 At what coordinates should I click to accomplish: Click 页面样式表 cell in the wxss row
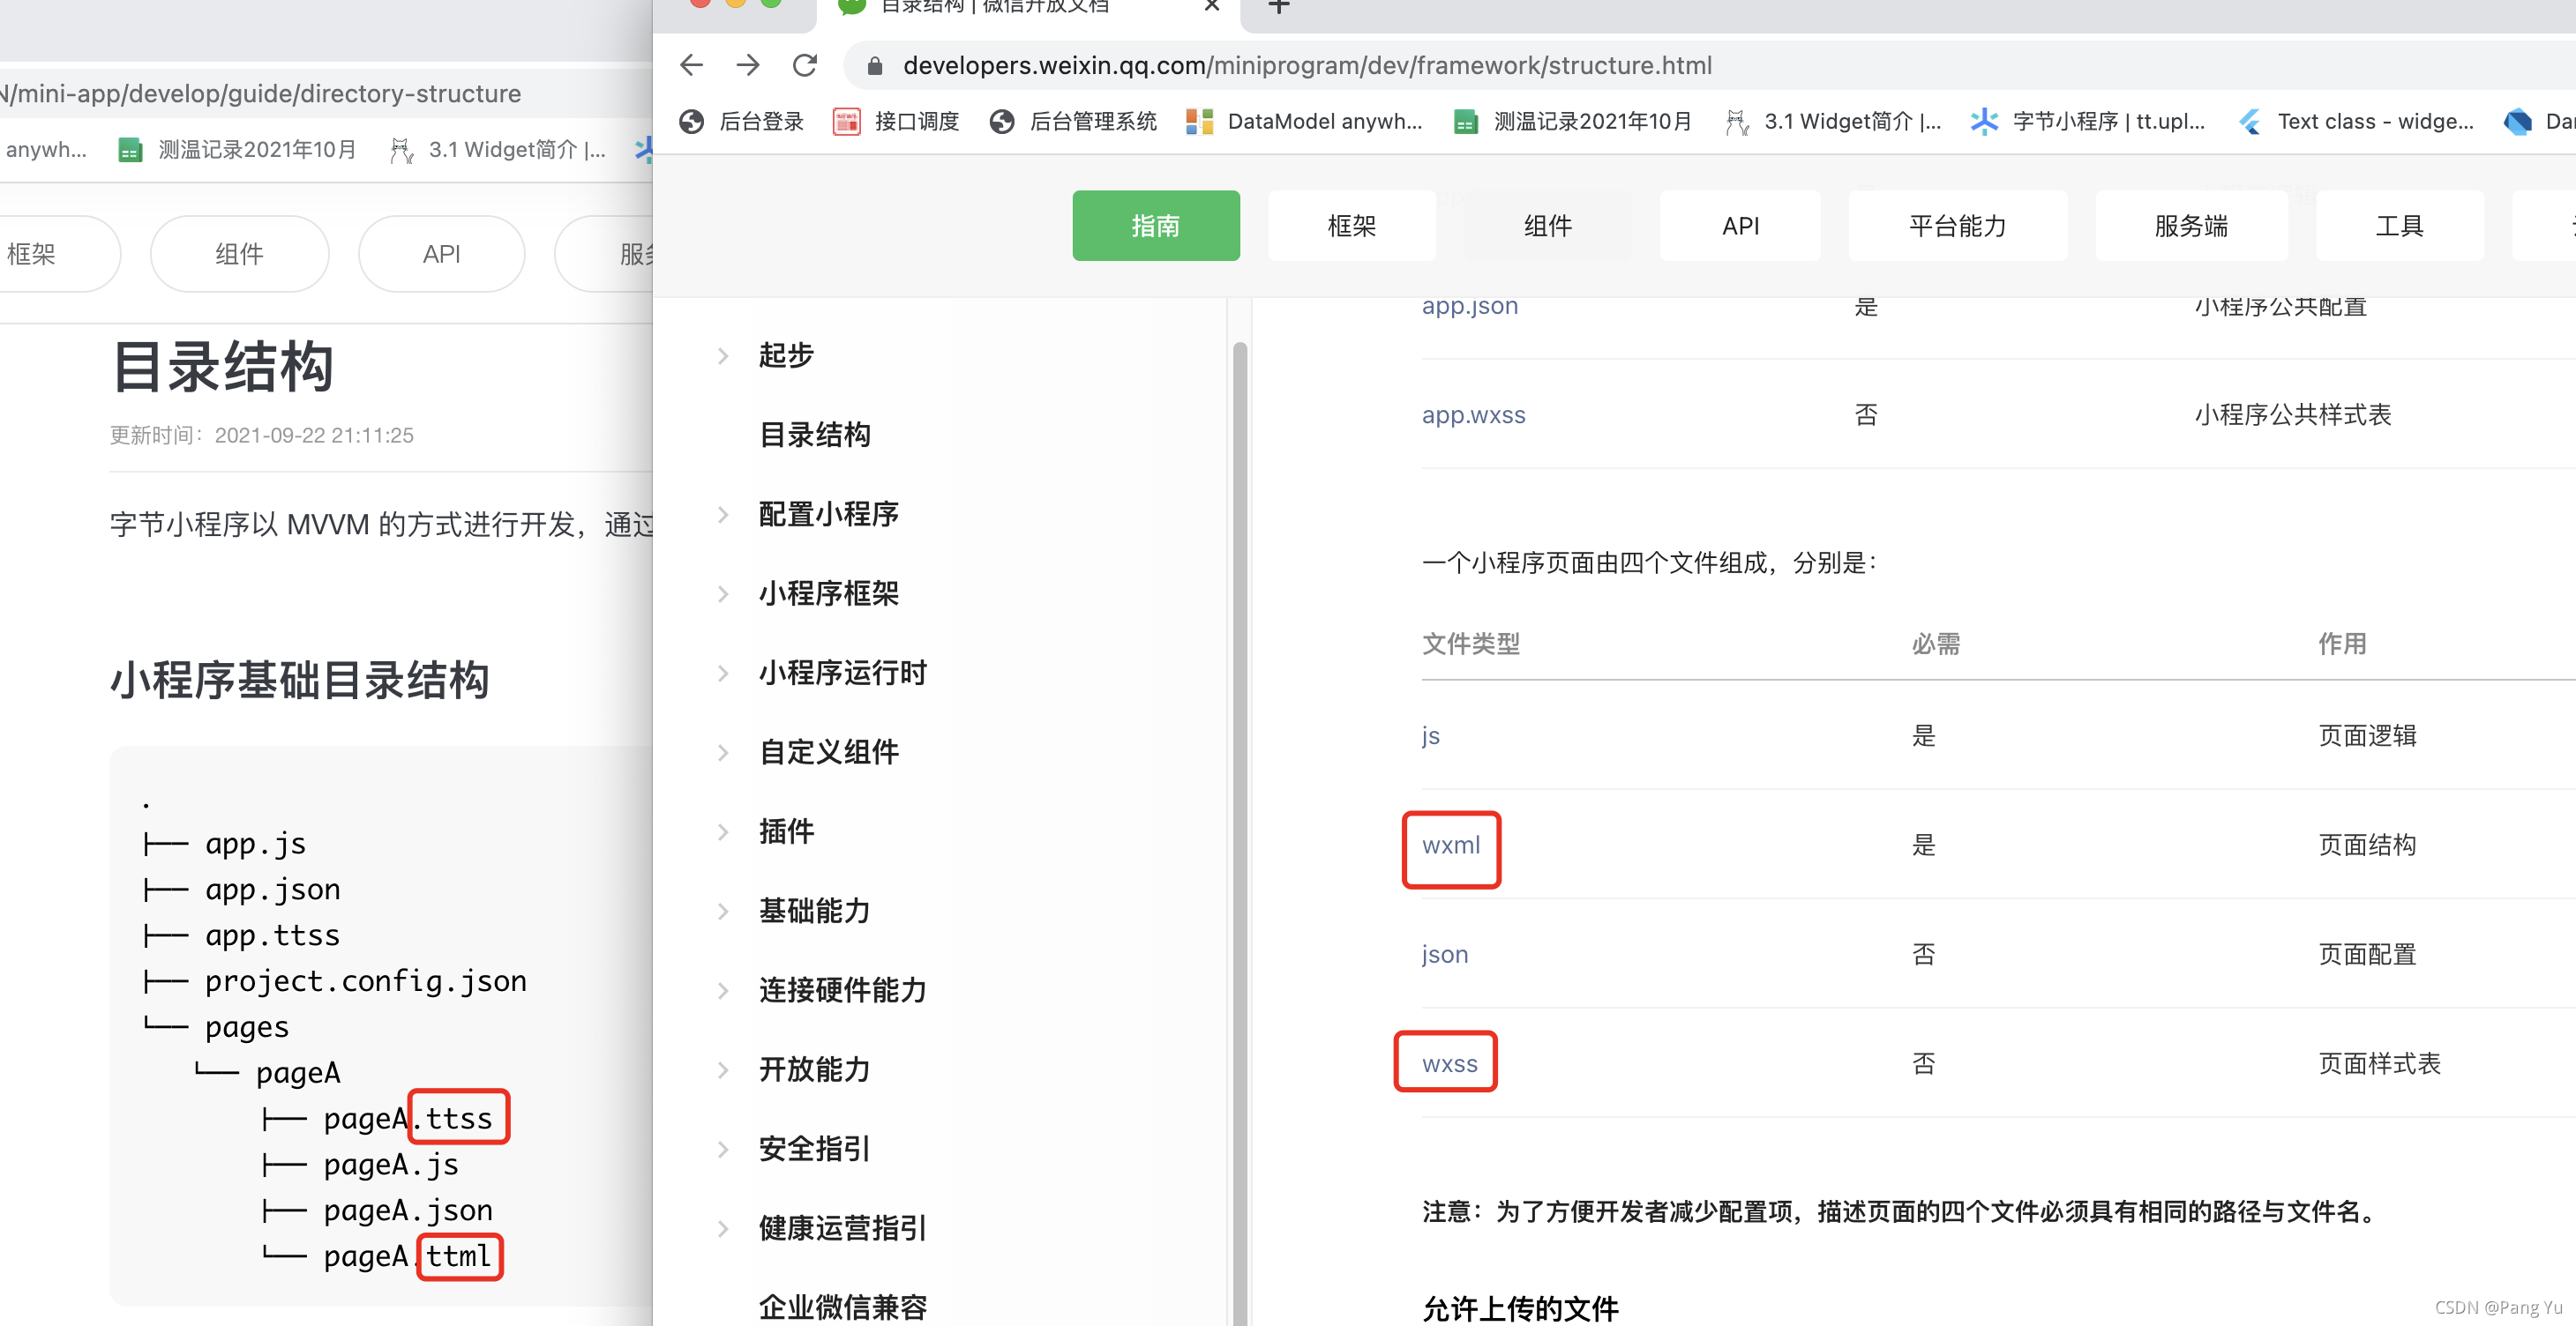pos(2378,1063)
